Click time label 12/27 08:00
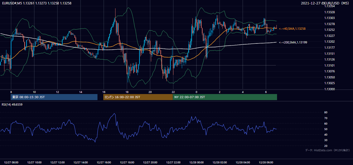353x165 pixels. click(11, 162)
